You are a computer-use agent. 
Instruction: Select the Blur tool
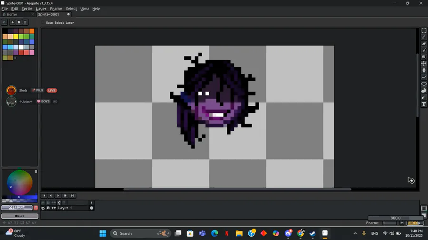click(424, 97)
